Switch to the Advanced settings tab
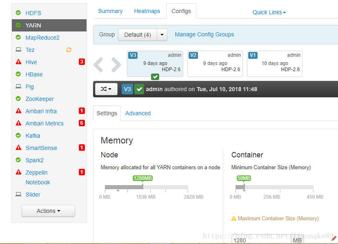This screenshot has height=244, width=338. pyautogui.click(x=138, y=113)
